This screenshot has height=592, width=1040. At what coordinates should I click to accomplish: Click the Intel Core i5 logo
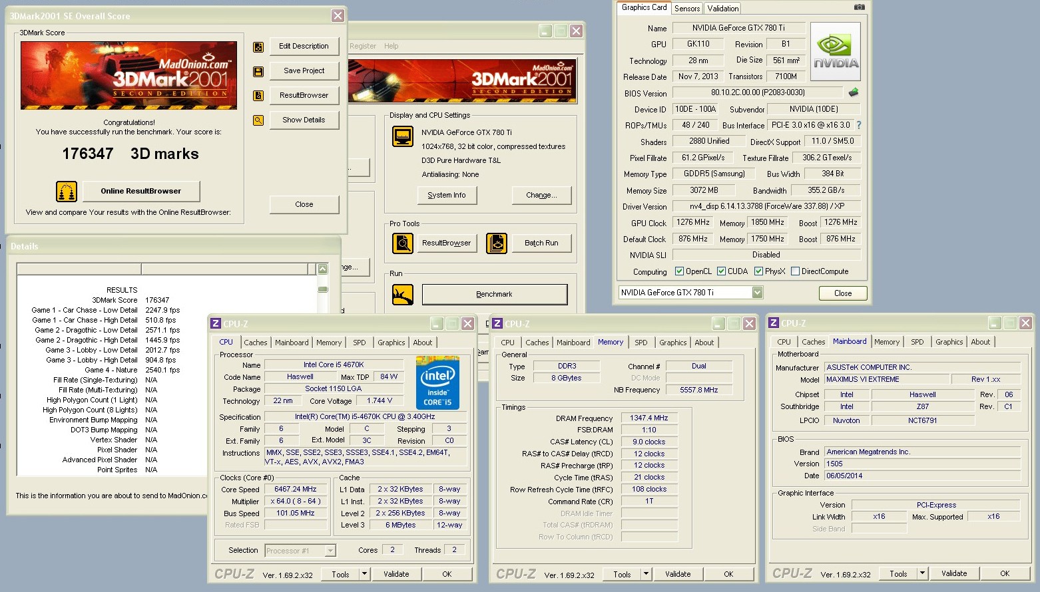pyautogui.click(x=437, y=383)
